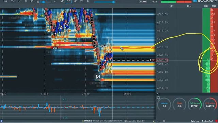Click the CLN column header

pos(189,6)
